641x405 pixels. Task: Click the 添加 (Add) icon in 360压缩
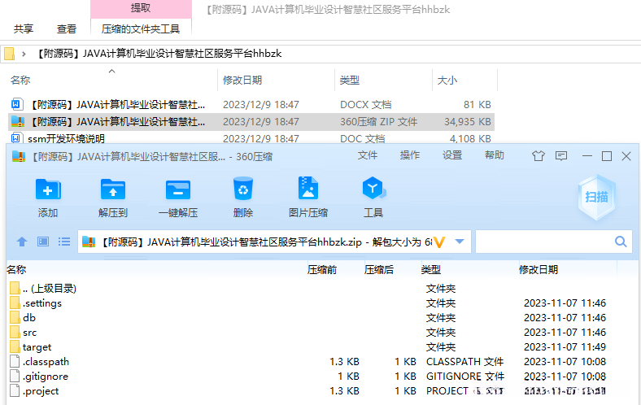click(x=48, y=189)
